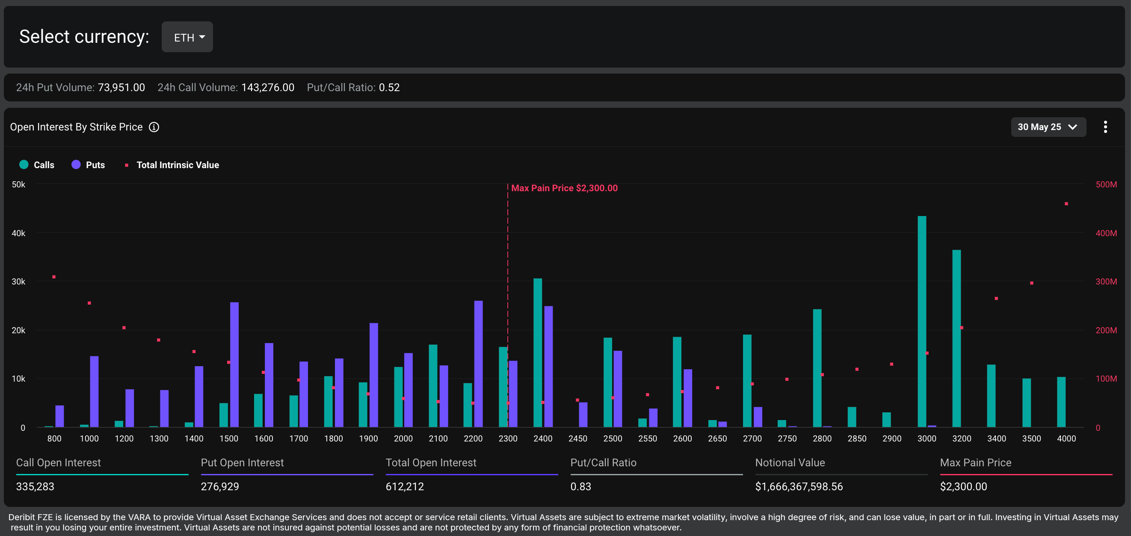Image resolution: width=1131 pixels, height=536 pixels.
Task: Click the teal Calls legend circle
Action: coord(24,165)
